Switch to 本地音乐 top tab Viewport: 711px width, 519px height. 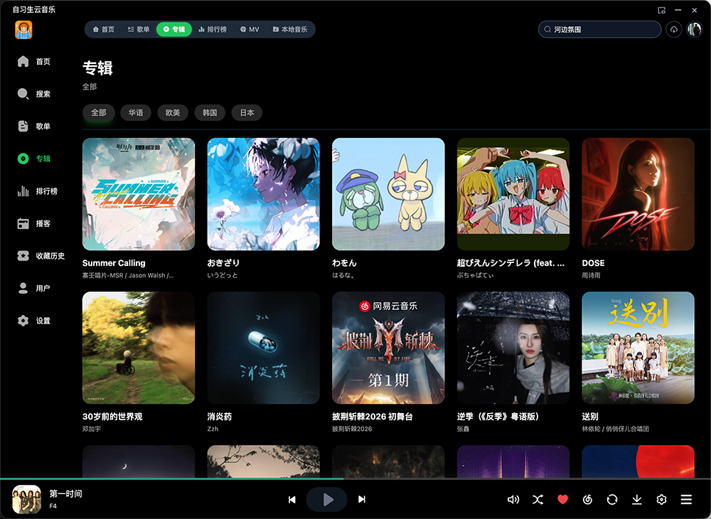tap(290, 29)
